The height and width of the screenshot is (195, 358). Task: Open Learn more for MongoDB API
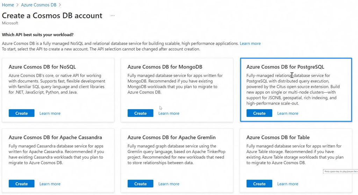coord(169,113)
